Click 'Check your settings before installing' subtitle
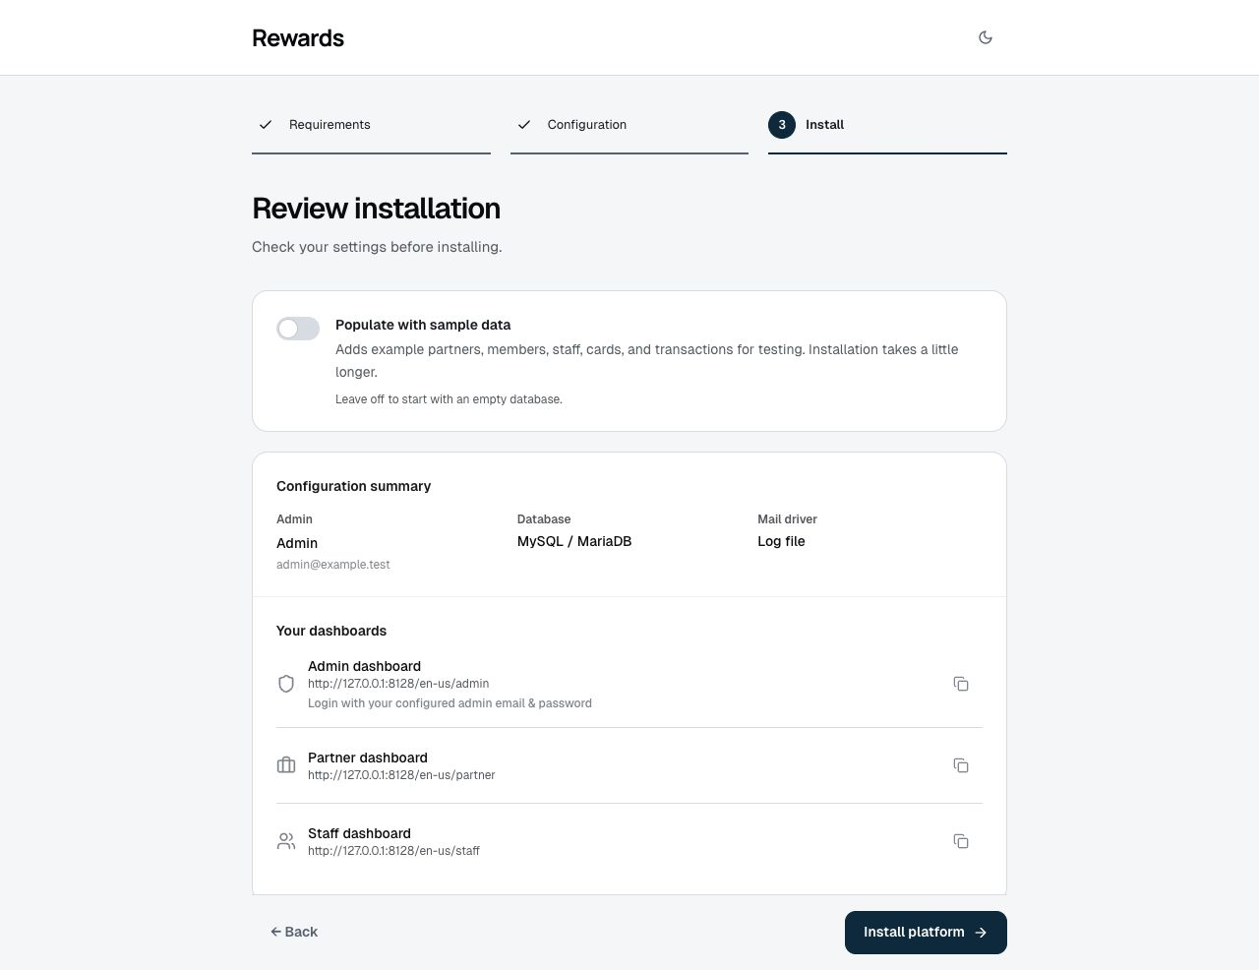Viewport: 1259px width, 970px height. (377, 247)
